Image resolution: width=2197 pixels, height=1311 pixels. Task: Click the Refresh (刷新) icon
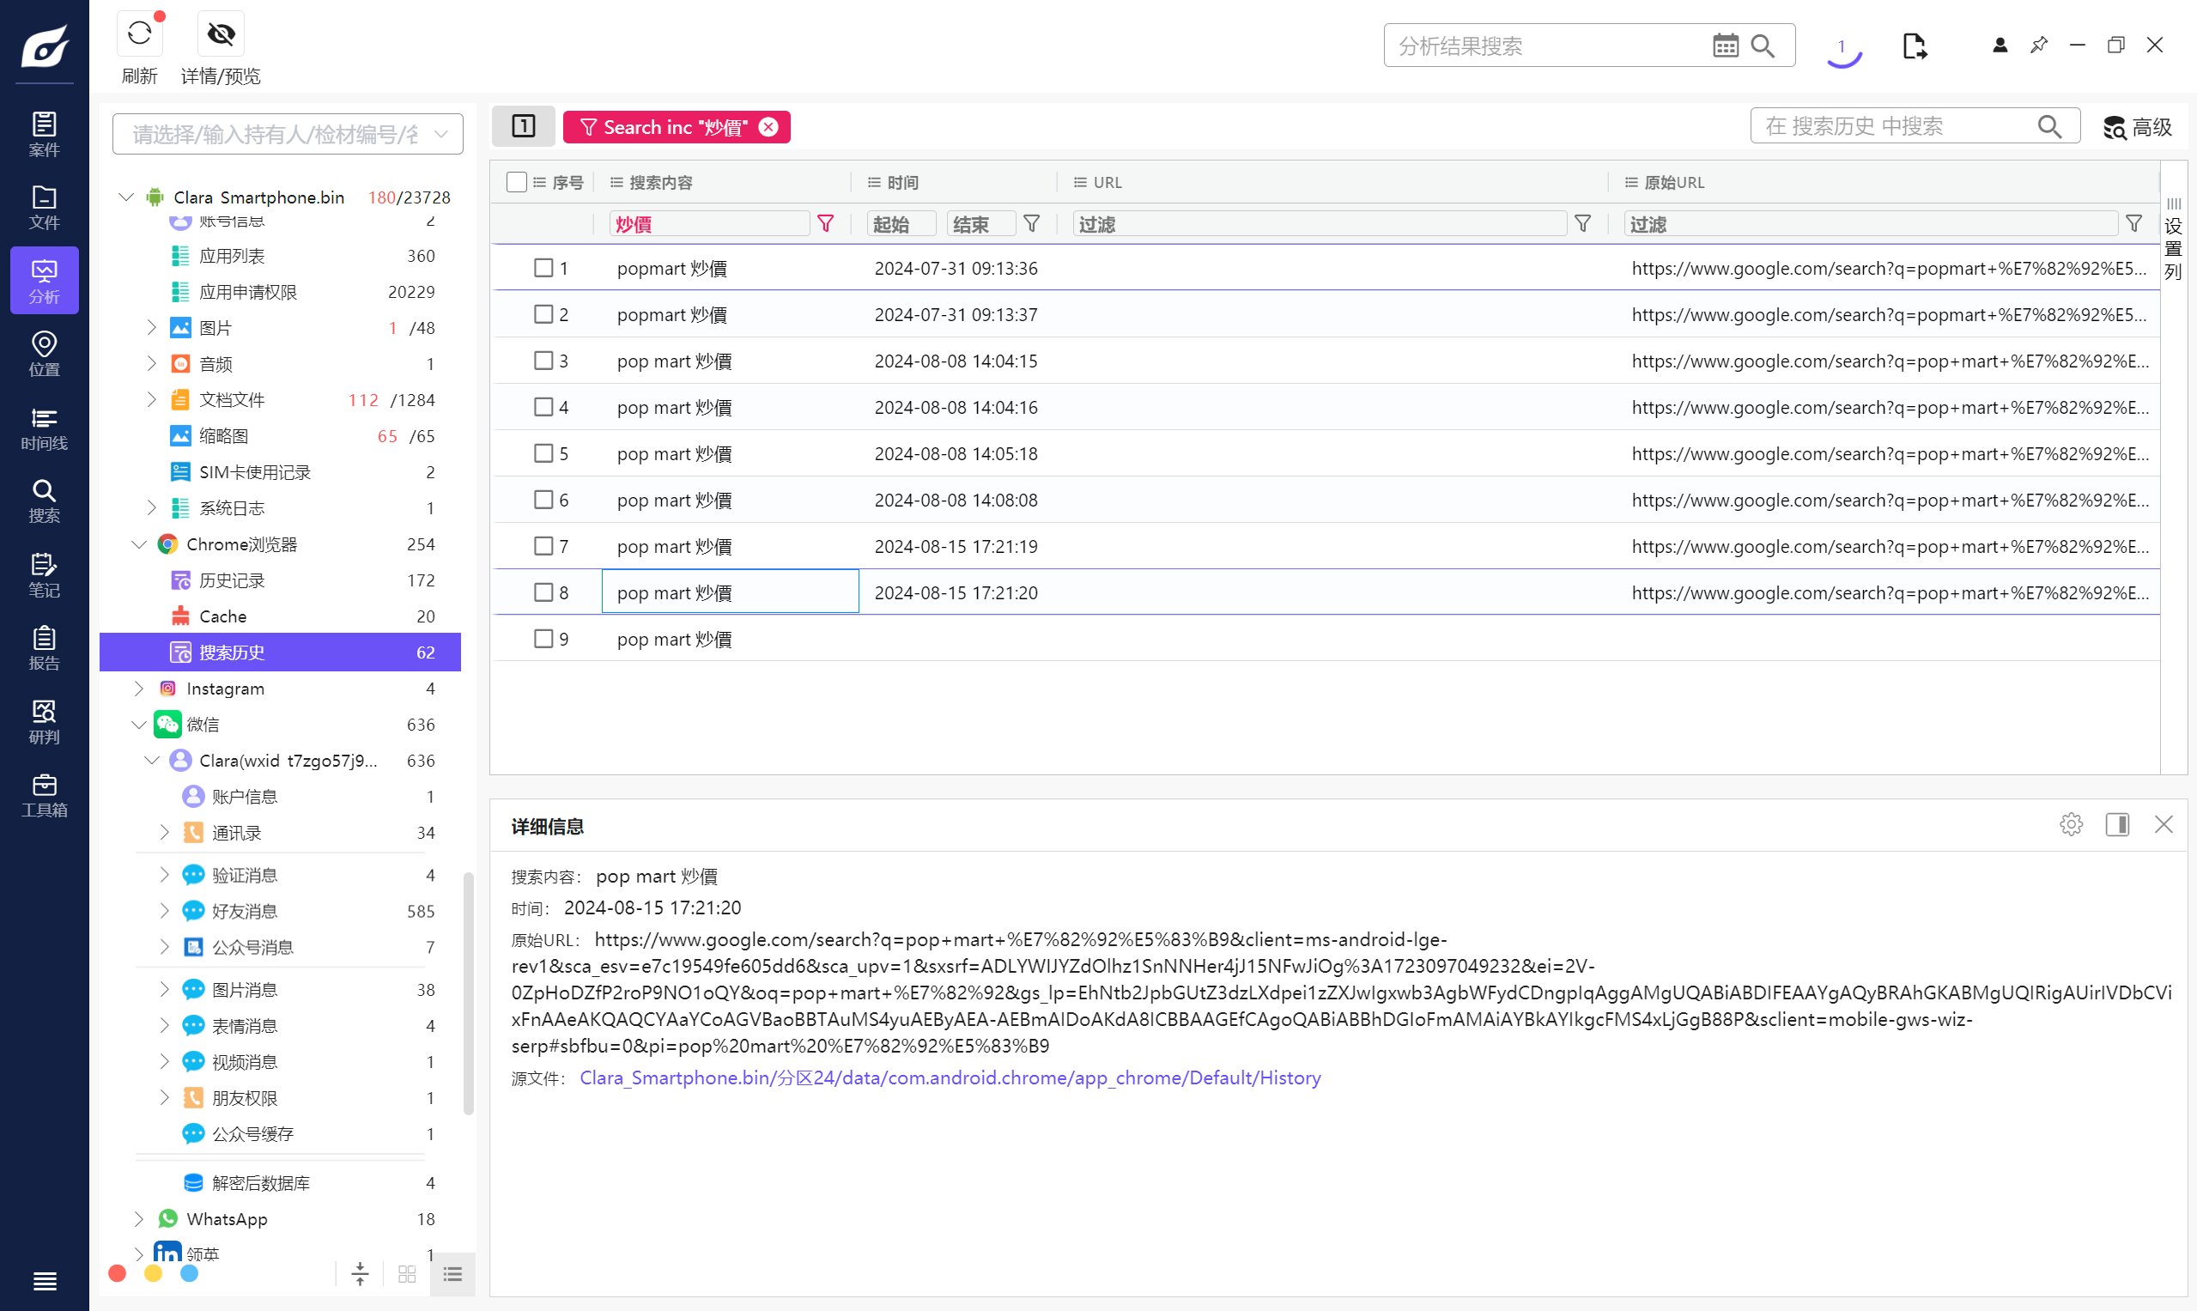click(139, 34)
